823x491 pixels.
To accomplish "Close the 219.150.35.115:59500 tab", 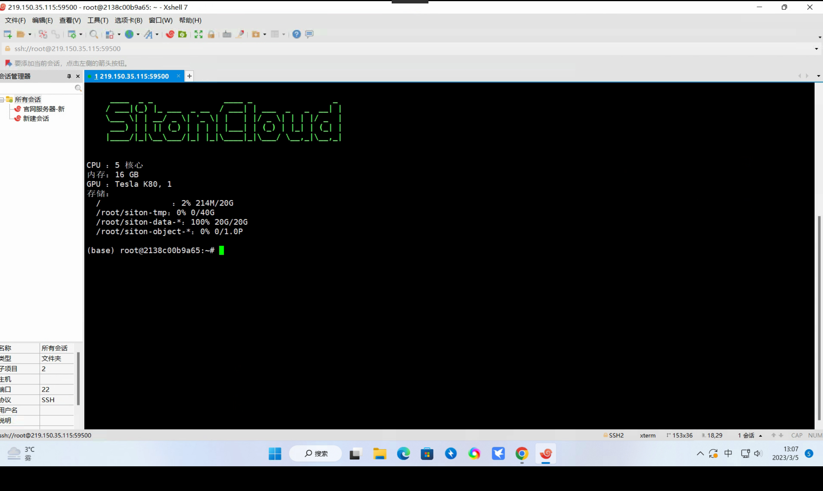I will tap(179, 76).
